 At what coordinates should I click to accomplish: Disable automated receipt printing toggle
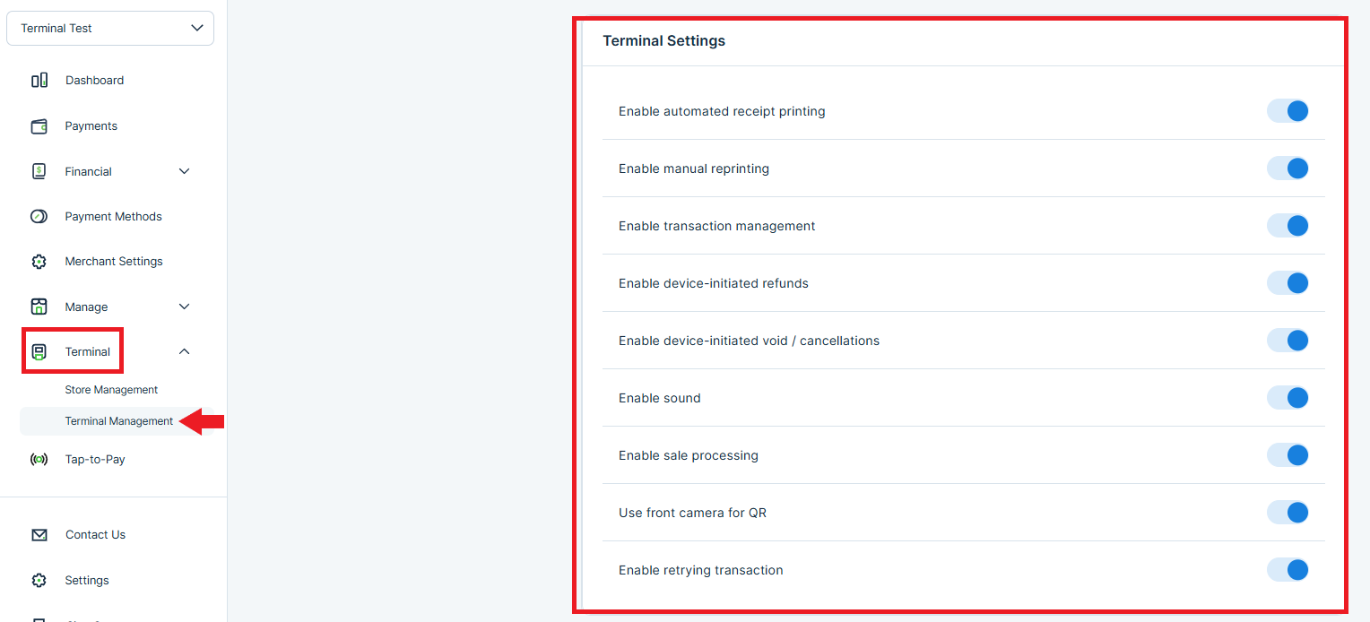point(1288,111)
